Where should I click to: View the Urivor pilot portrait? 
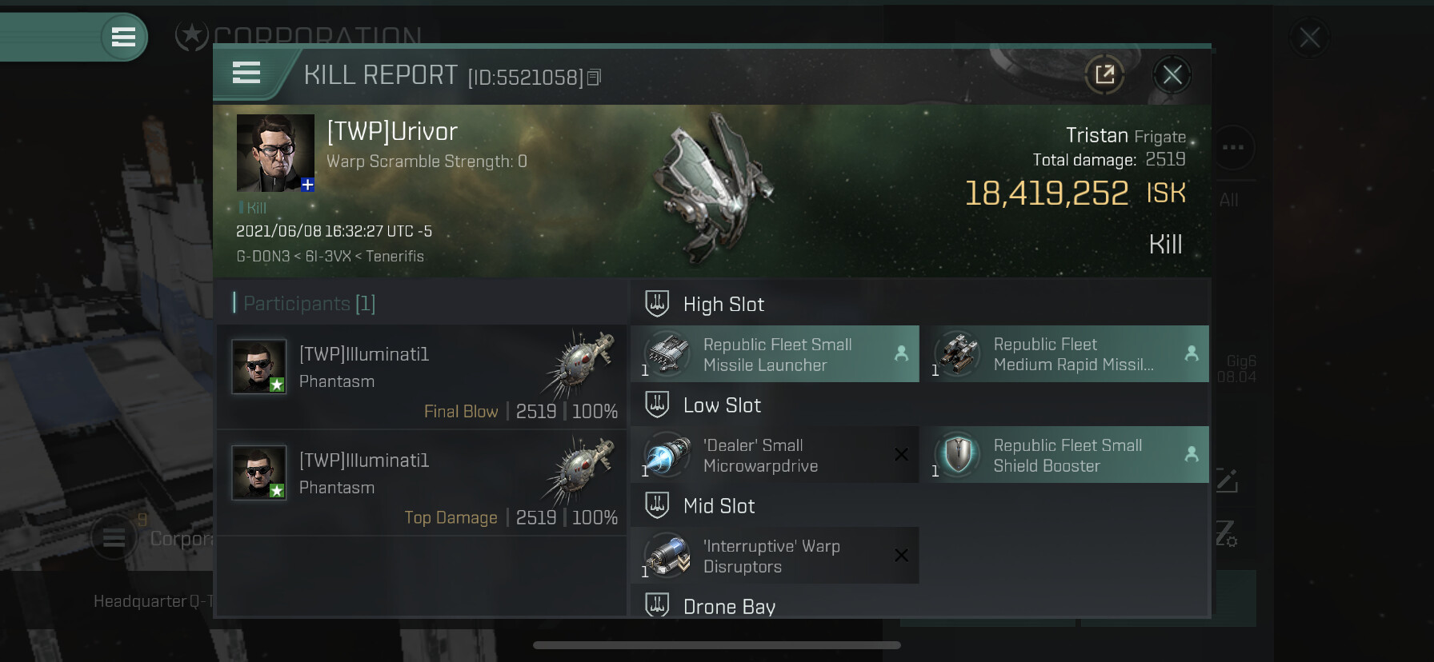click(275, 153)
